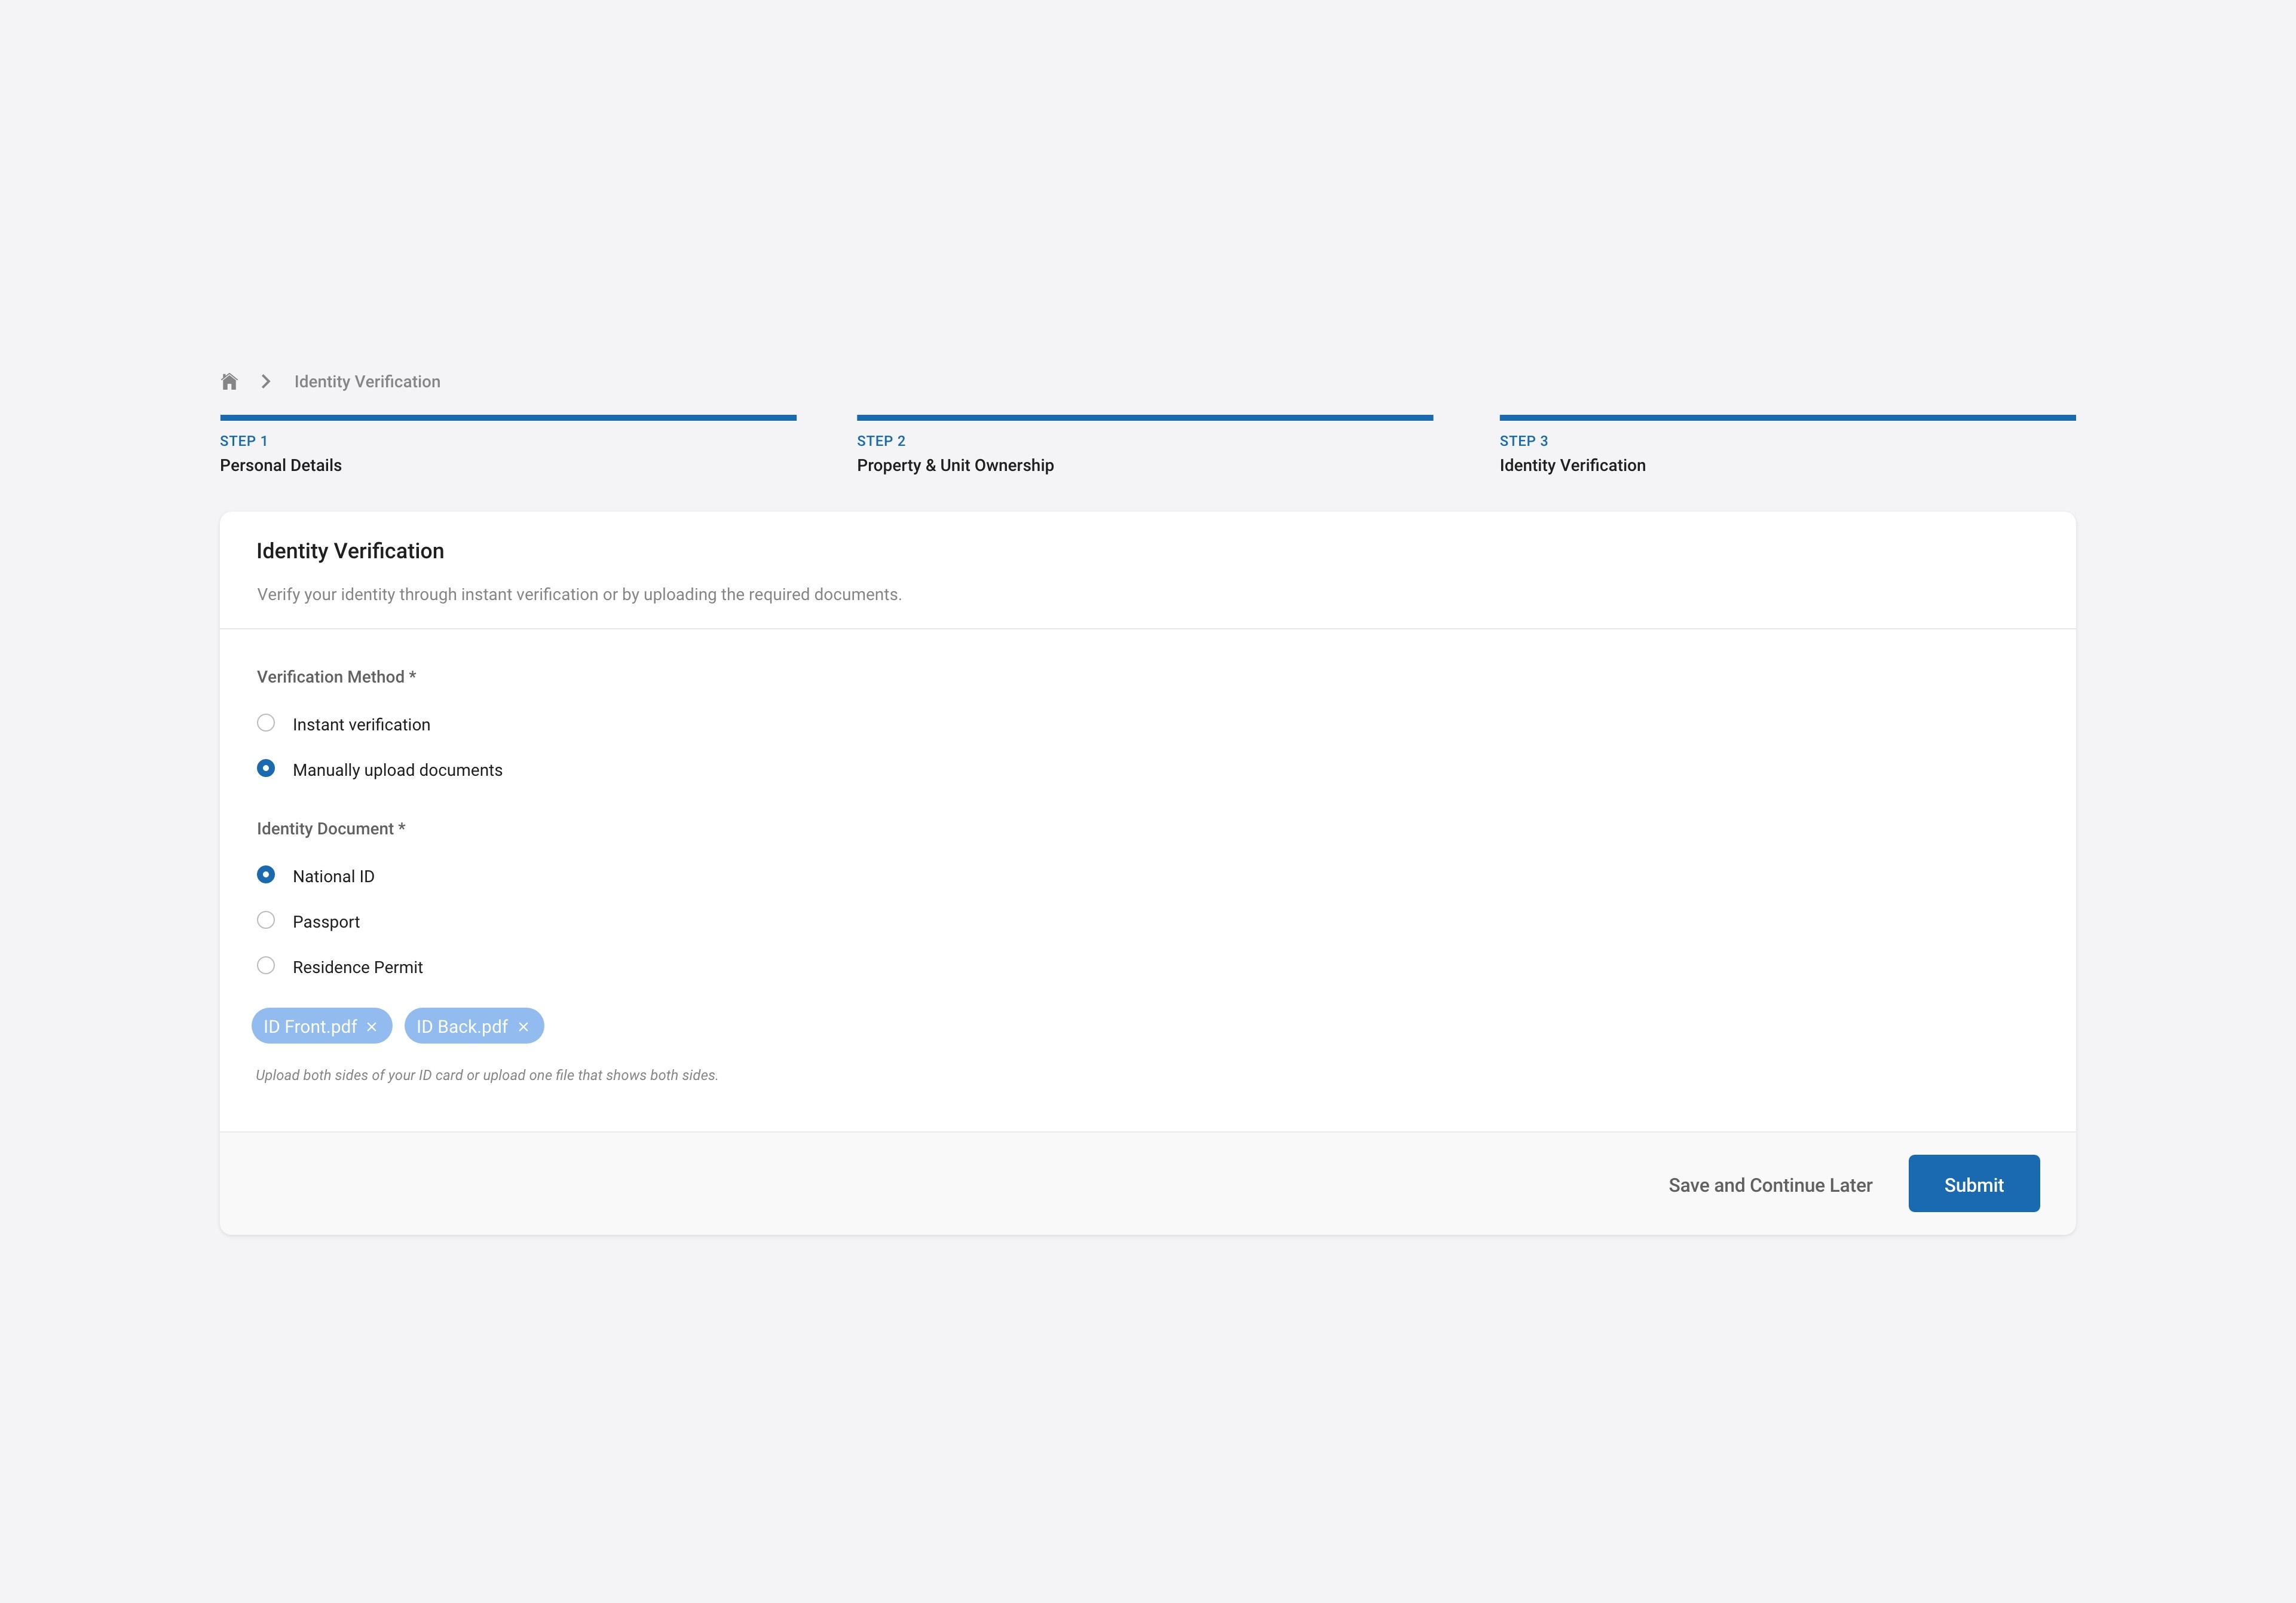Go to Step 2 Property & Unit Ownership
Screen dimensions: 2296x1603
(x=955, y=465)
